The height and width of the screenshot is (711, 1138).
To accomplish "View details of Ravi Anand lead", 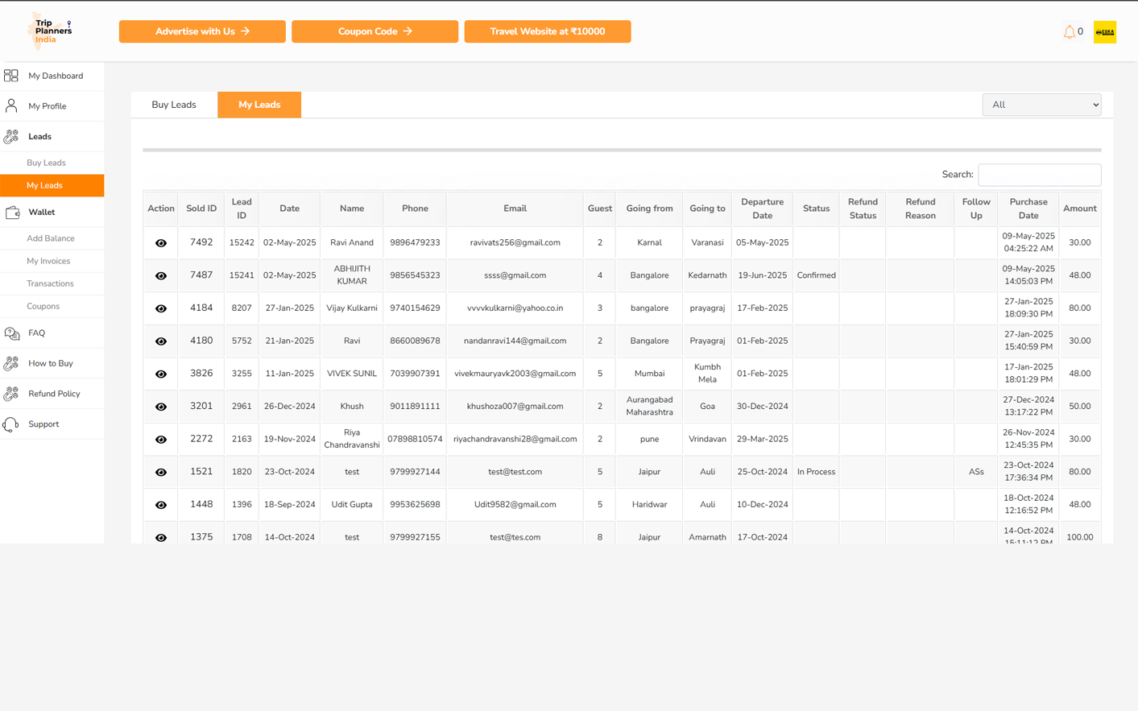I will (x=161, y=243).
